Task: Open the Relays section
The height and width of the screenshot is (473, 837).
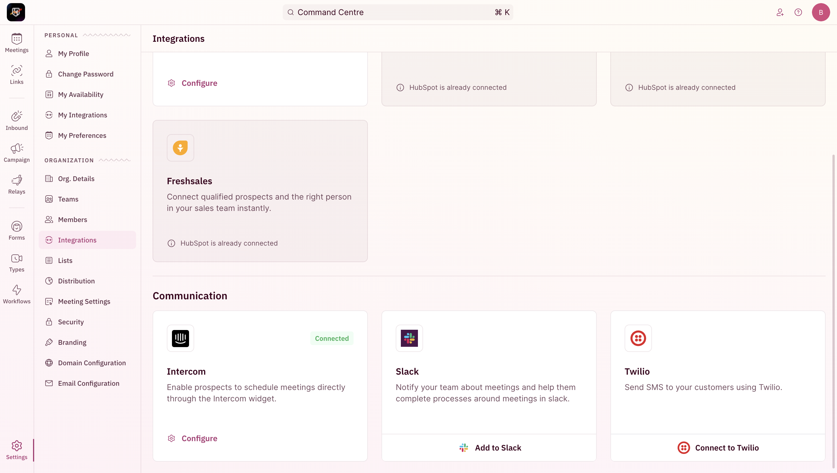Action: (x=17, y=184)
